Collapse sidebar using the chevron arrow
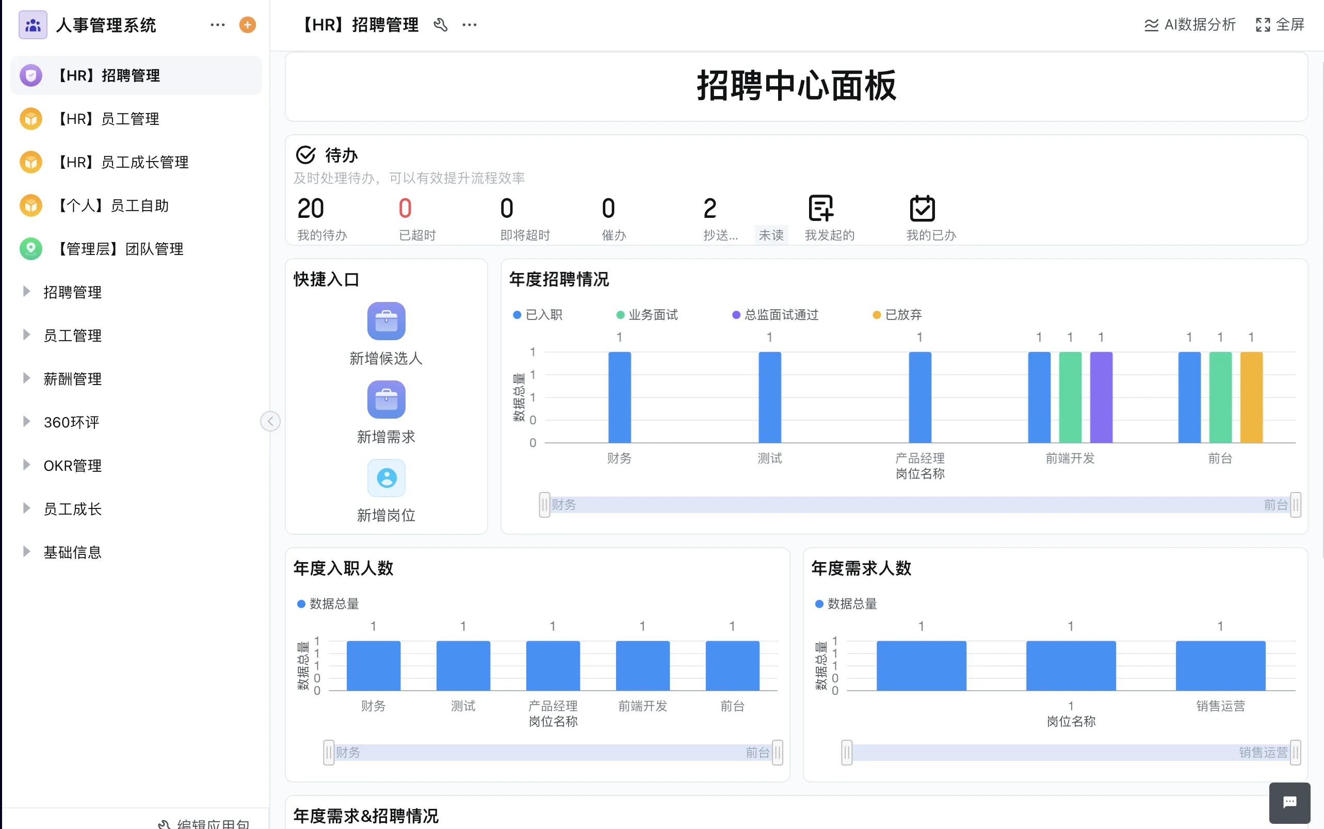Viewport: 1324px width, 829px height. coord(270,421)
